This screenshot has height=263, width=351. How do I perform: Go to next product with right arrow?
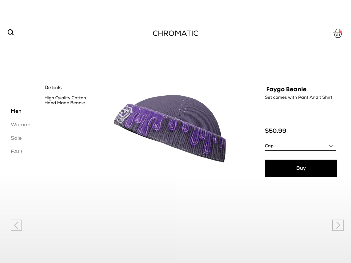338,225
